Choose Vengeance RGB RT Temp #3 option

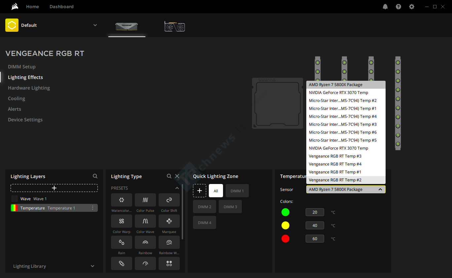point(346,156)
